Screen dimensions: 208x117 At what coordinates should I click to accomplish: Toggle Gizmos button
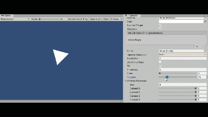point(115,19)
